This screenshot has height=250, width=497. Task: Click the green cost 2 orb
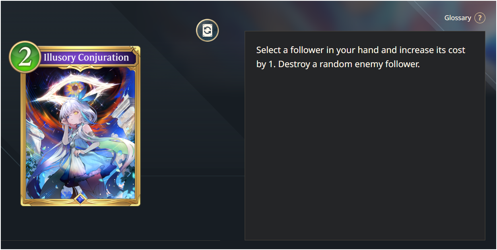25,57
